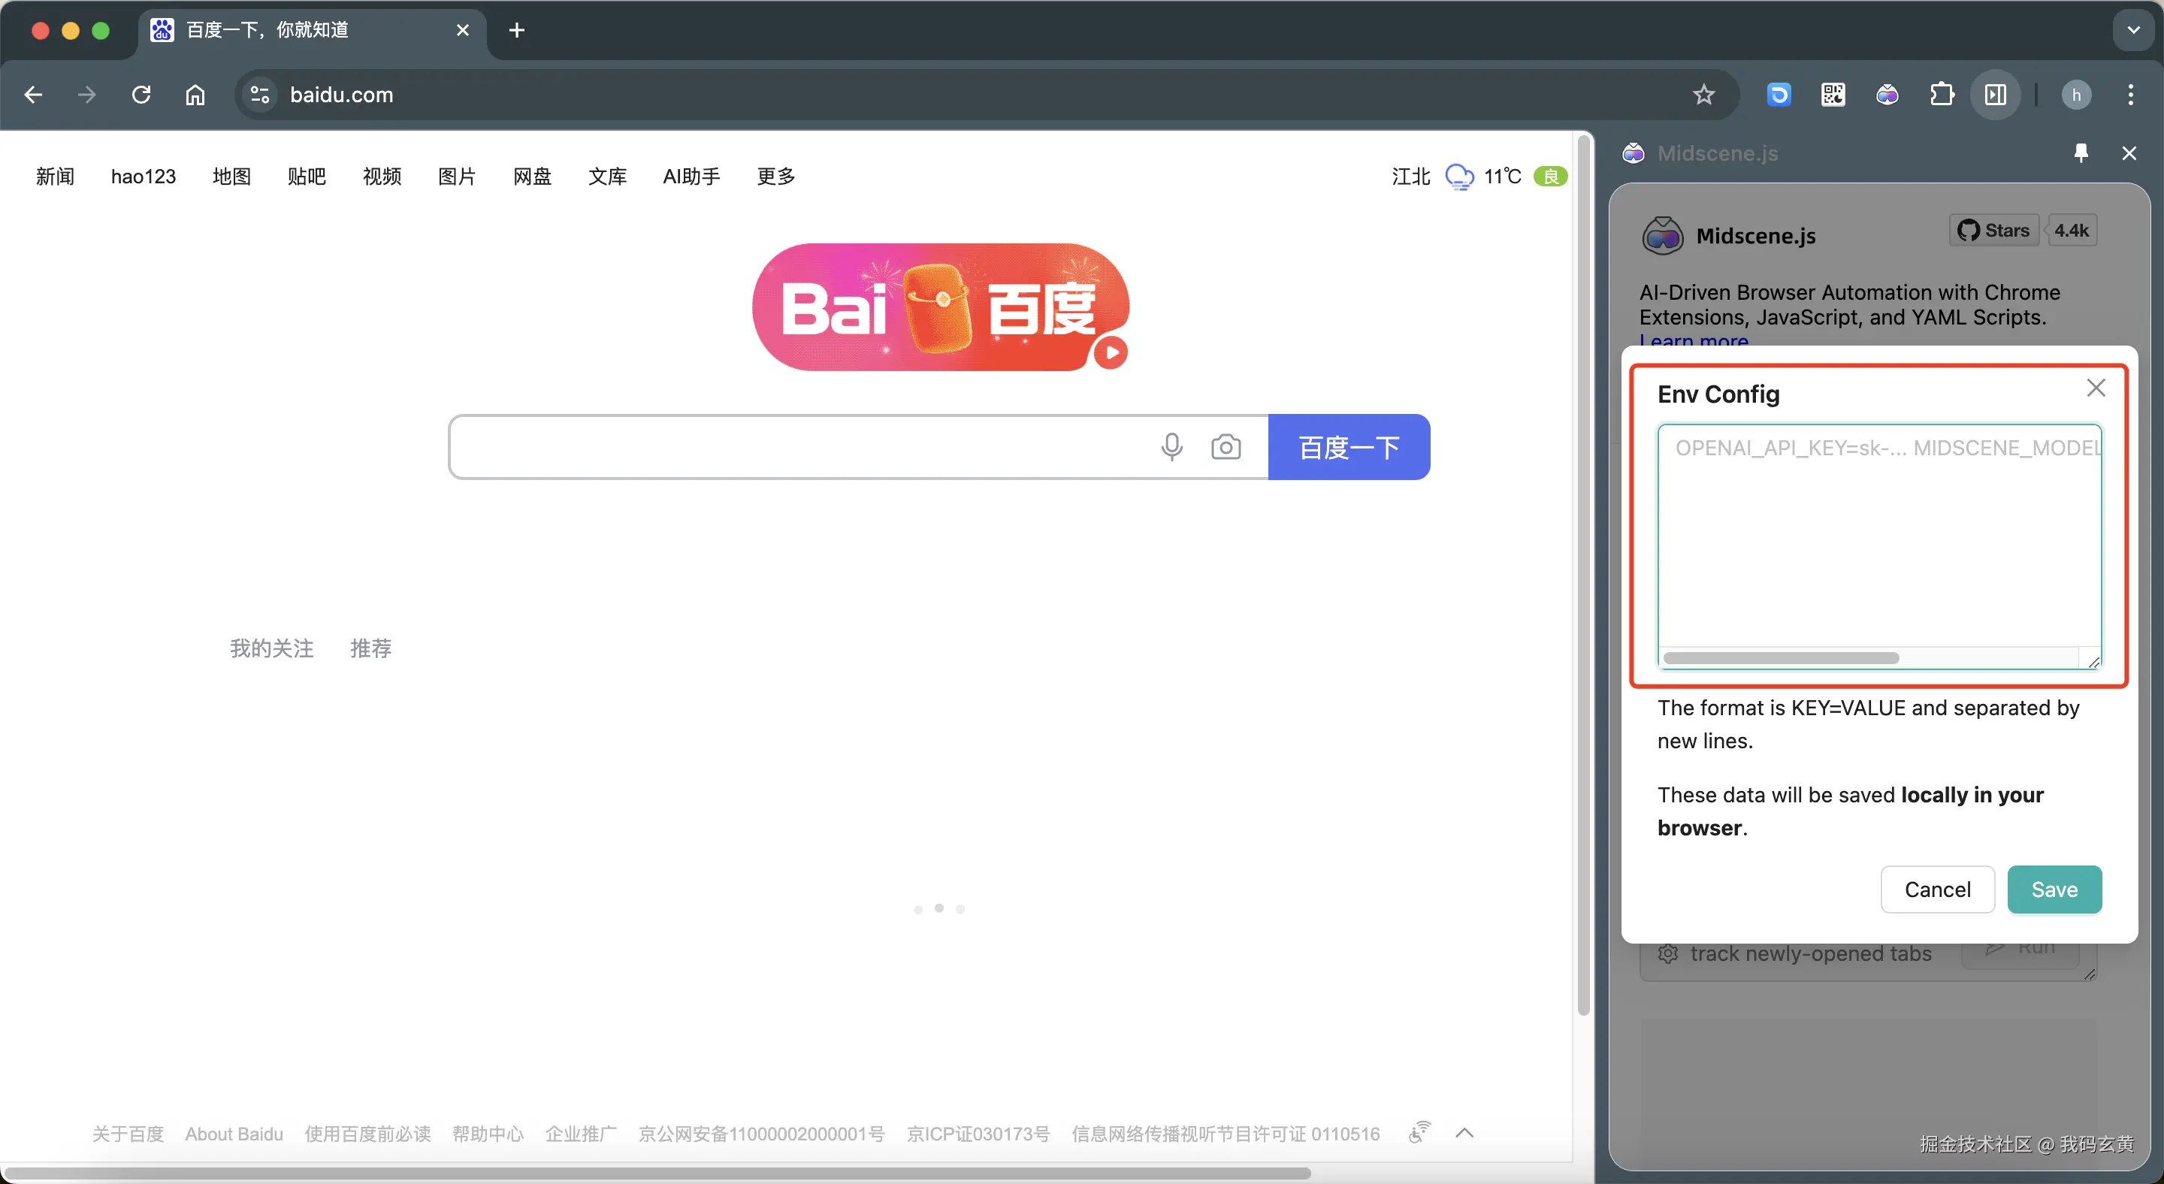Click the Baidu search input field

[x=798, y=447]
